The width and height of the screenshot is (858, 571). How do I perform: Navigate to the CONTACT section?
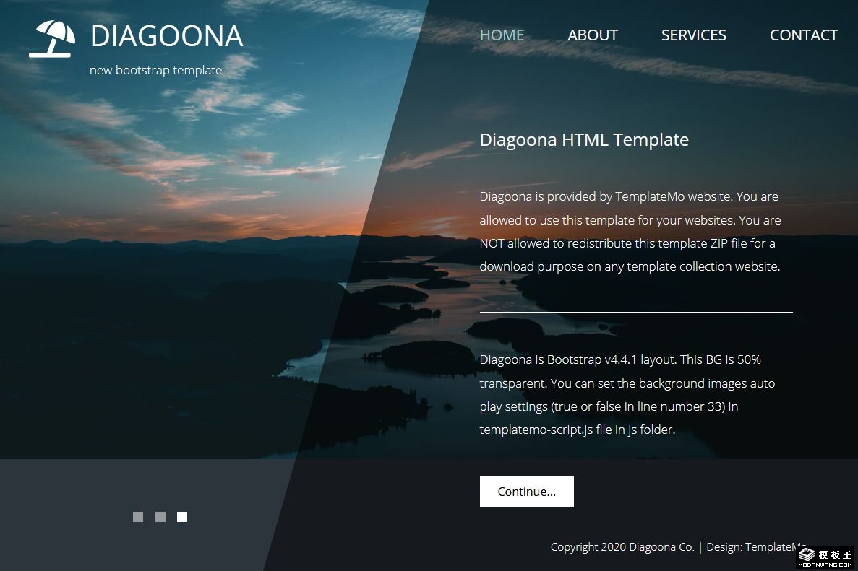804,35
